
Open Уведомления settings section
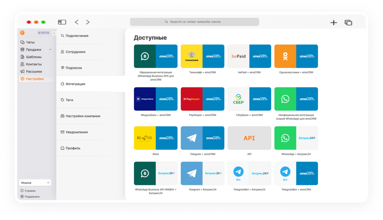[91, 132]
